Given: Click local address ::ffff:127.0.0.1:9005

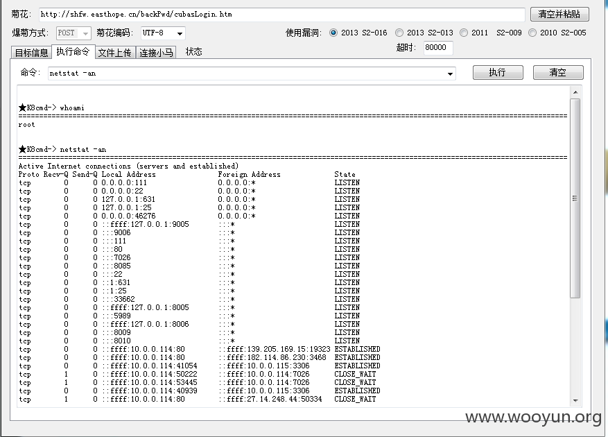Looking at the screenshot, I should point(146,224).
